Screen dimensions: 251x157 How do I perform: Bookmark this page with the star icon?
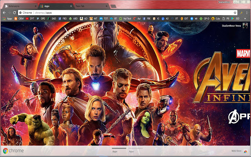coord(235,13)
